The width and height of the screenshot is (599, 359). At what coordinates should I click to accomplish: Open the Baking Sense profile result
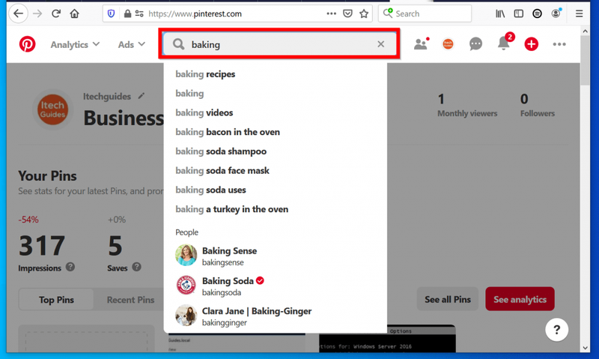click(275, 256)
